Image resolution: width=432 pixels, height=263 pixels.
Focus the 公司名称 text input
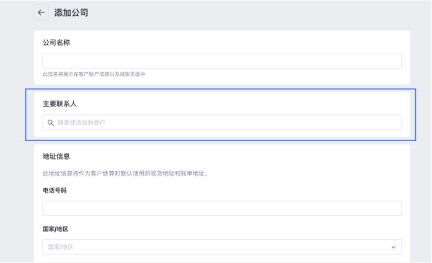(222, 61)
